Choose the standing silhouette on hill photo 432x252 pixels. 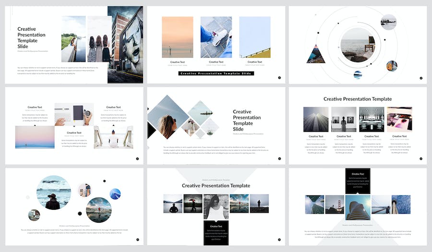[259, 204]
